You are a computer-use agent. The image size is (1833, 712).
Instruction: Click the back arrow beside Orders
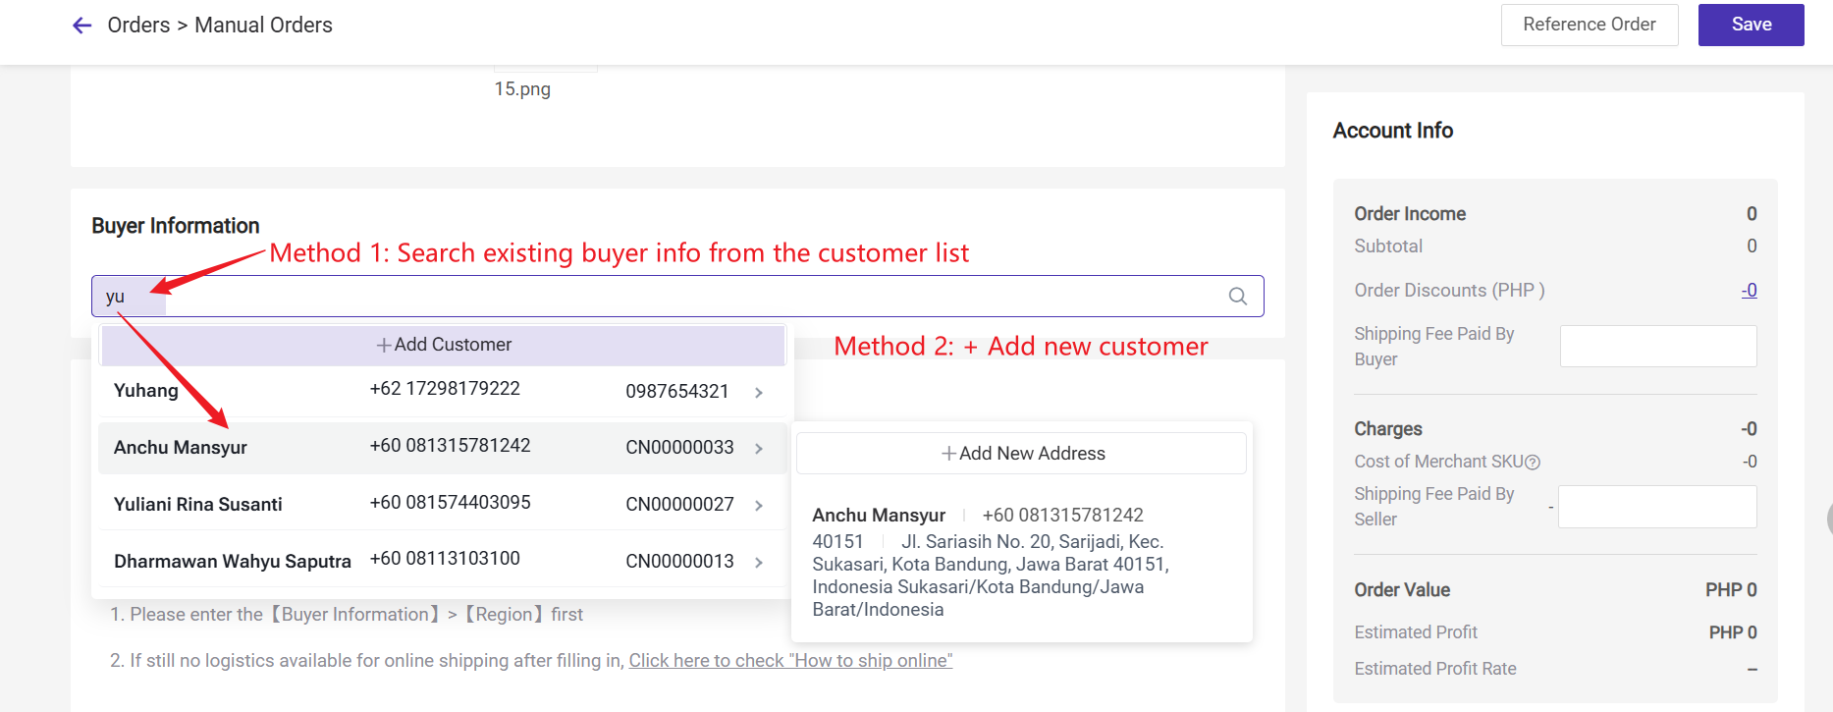[82, 26]
